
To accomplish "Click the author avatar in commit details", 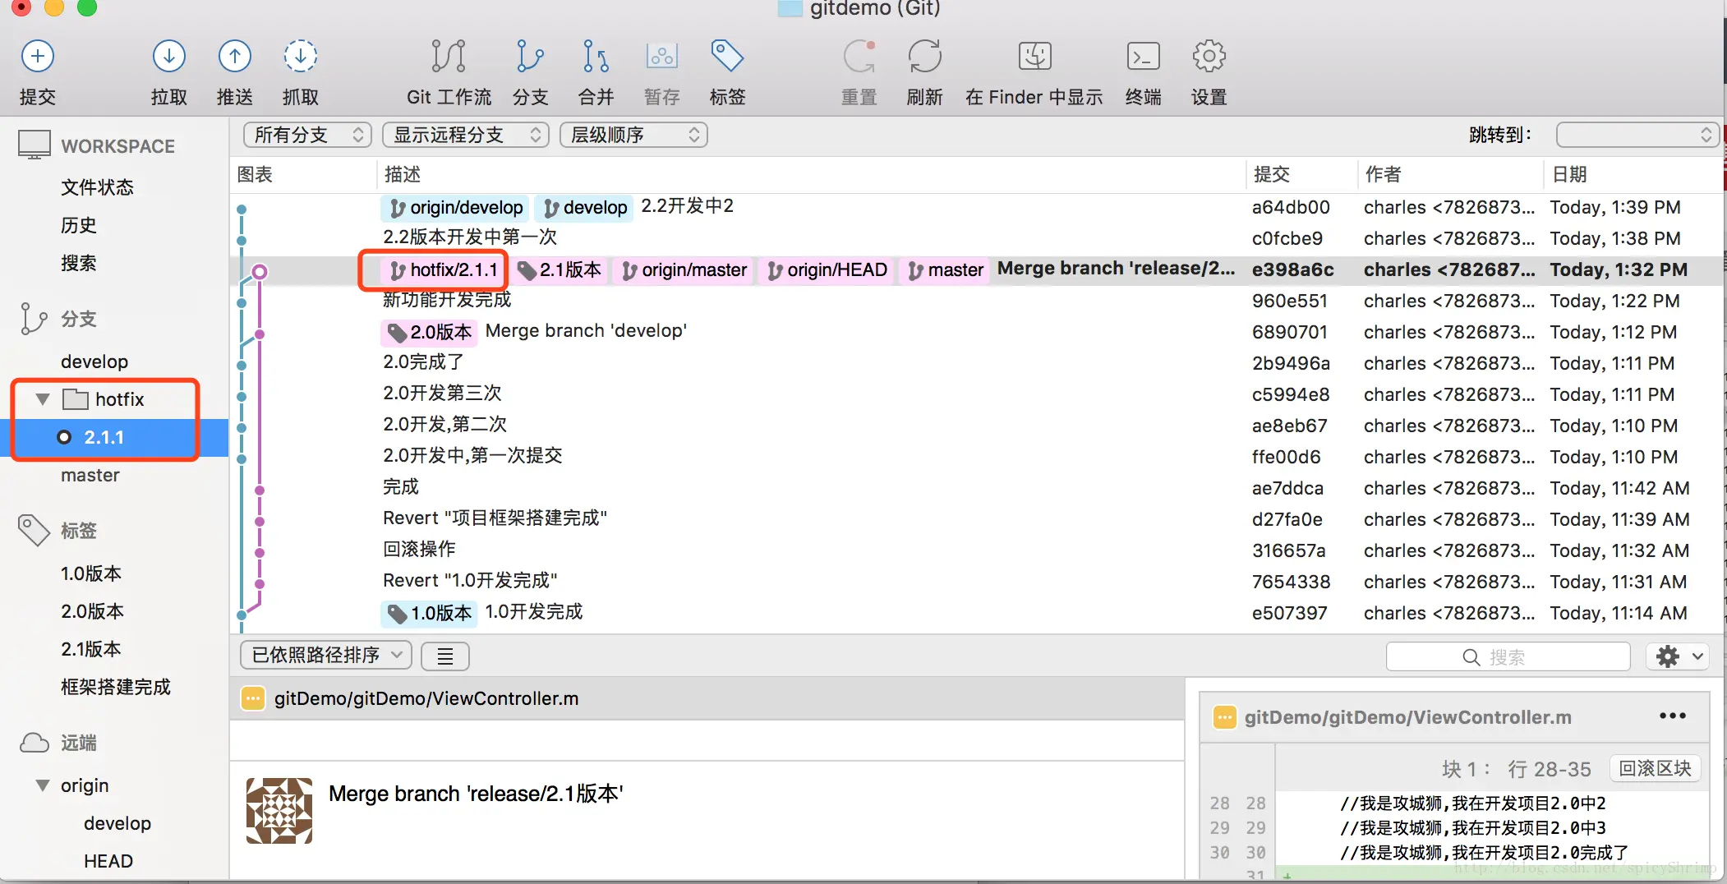I will (279, 811).
